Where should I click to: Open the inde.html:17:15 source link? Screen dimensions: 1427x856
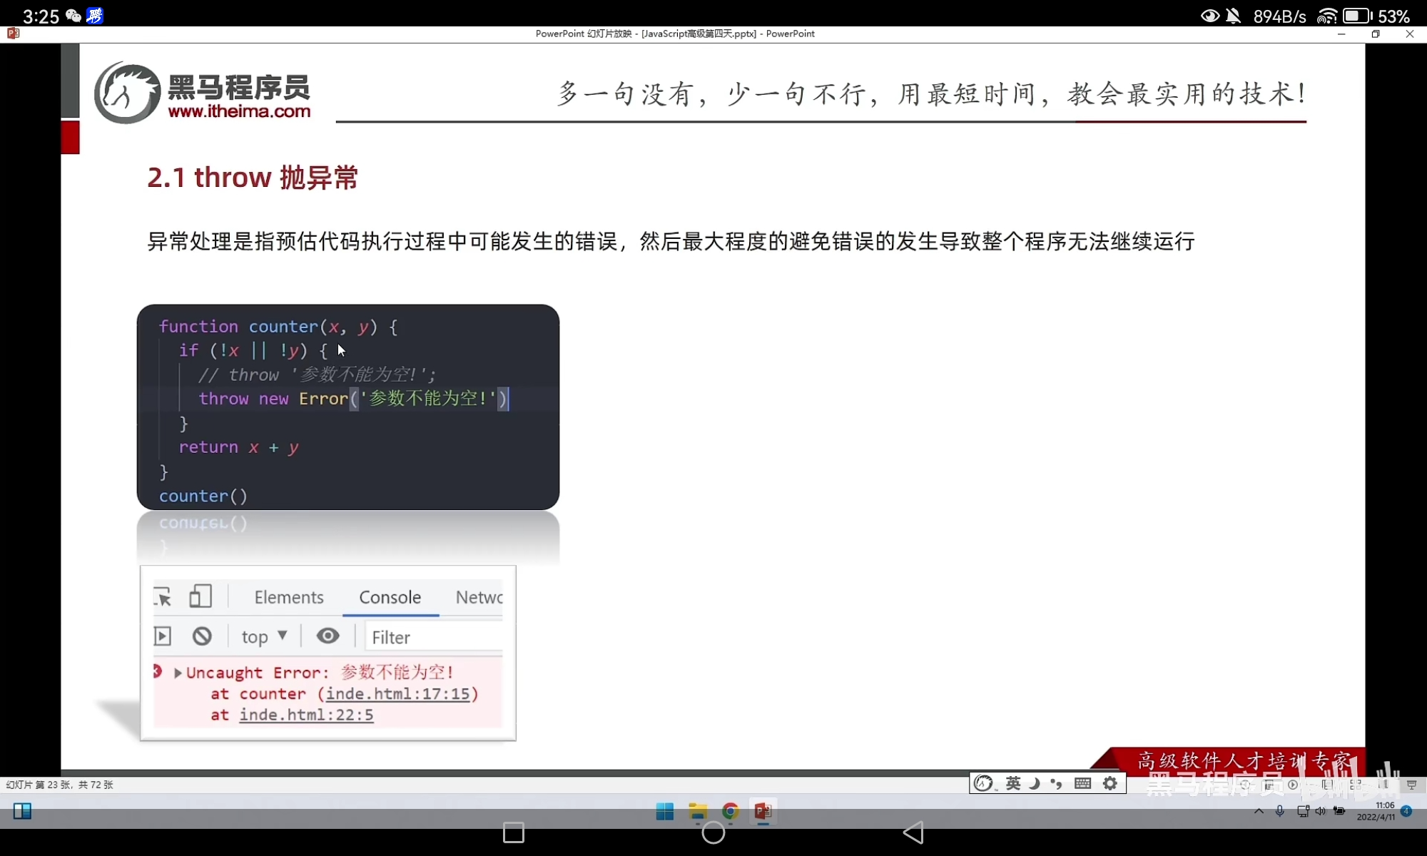coord(398,694)
